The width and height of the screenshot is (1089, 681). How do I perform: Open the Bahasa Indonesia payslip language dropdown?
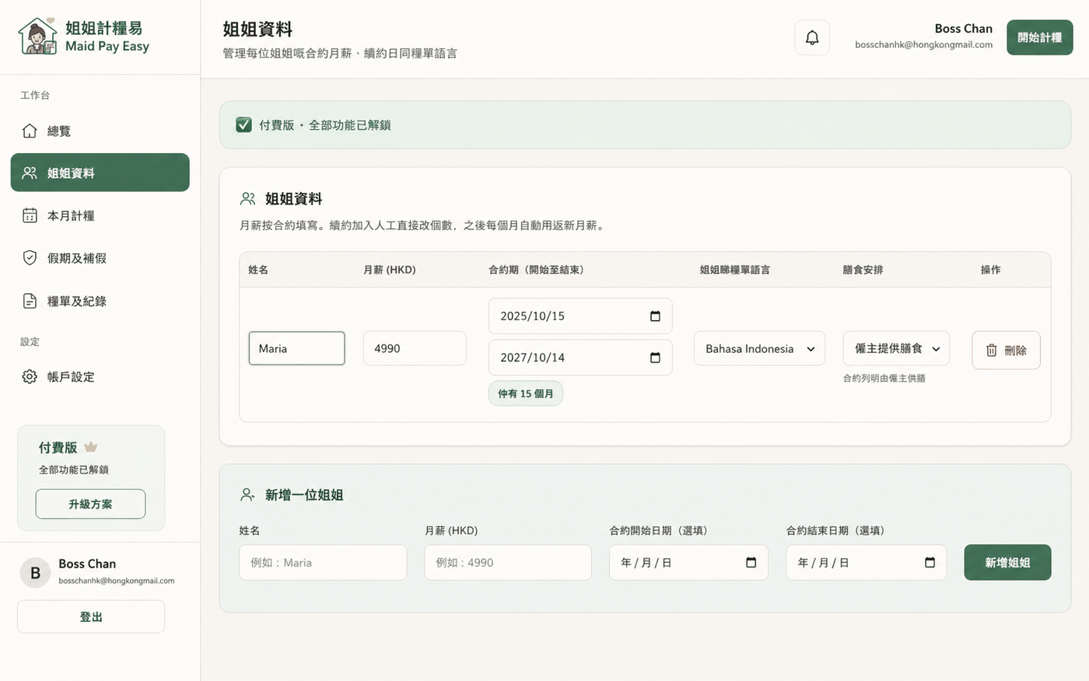[759, 349]
